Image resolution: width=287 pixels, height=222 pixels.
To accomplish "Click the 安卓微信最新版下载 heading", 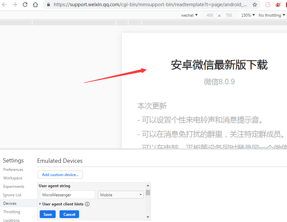I will point(219,65).
